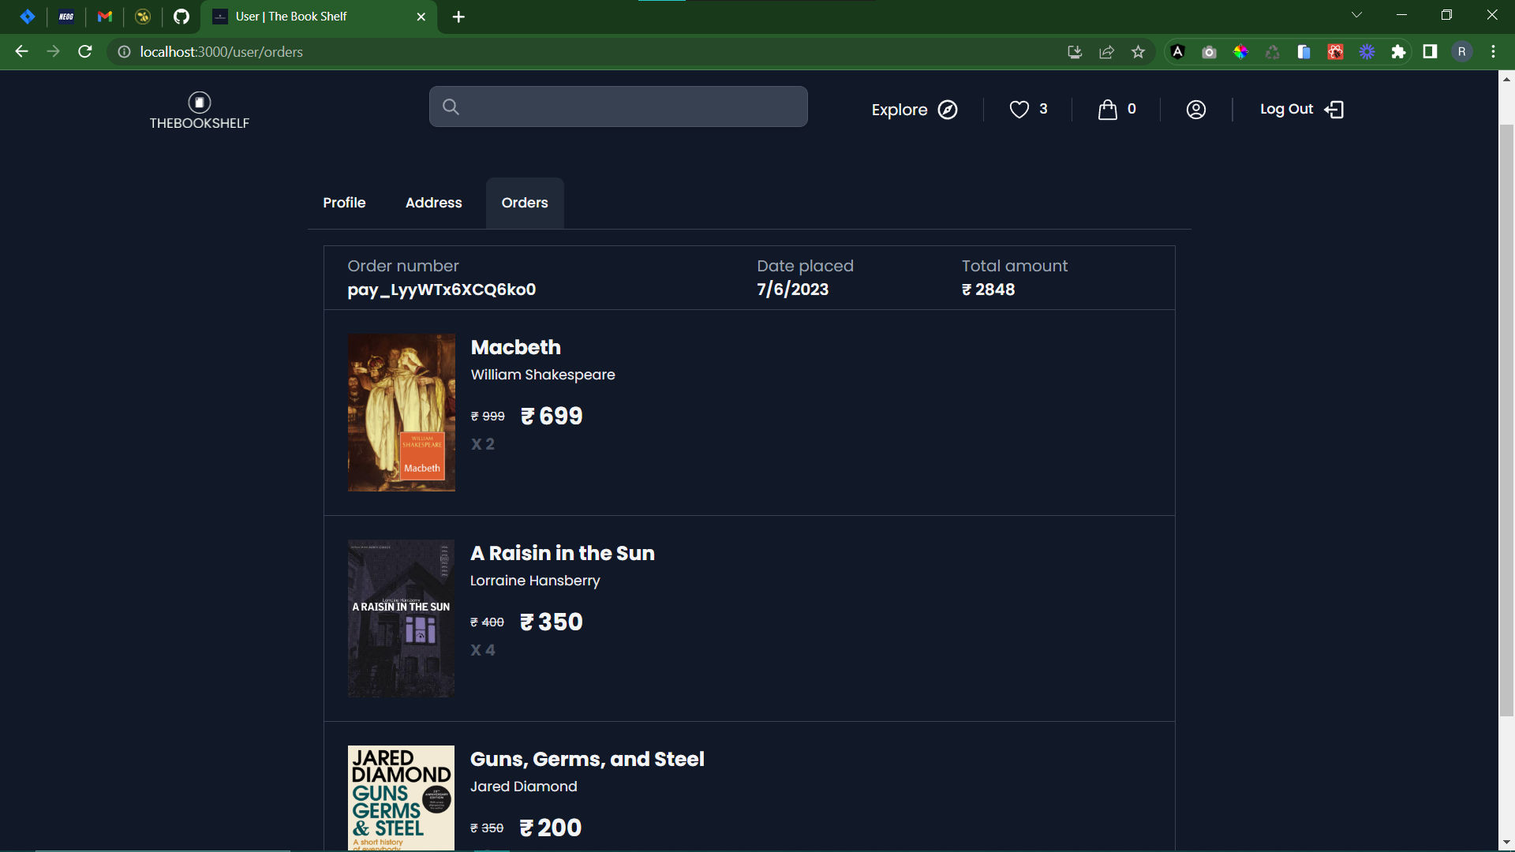Open GitHub icon in browser bookmarks bar
The height and width of the screenshot is (852, 1515).
point(178,16)
